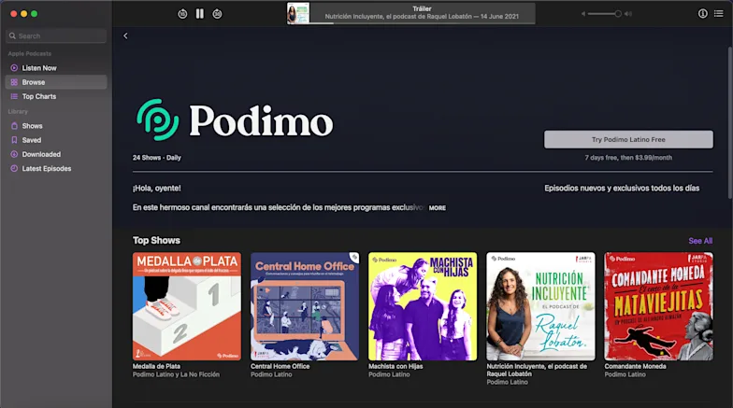This screenshot has height=408, width=733.
Task: Click the Comandante Moneda title
Action: pyautogui.click(x=636, y=366)
